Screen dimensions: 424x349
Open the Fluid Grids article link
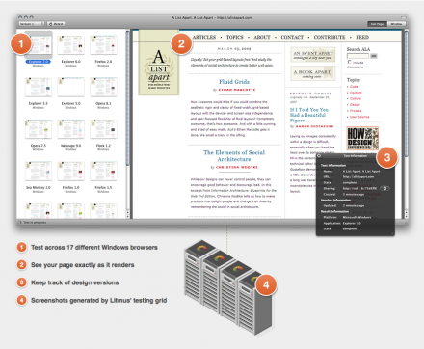234,82
